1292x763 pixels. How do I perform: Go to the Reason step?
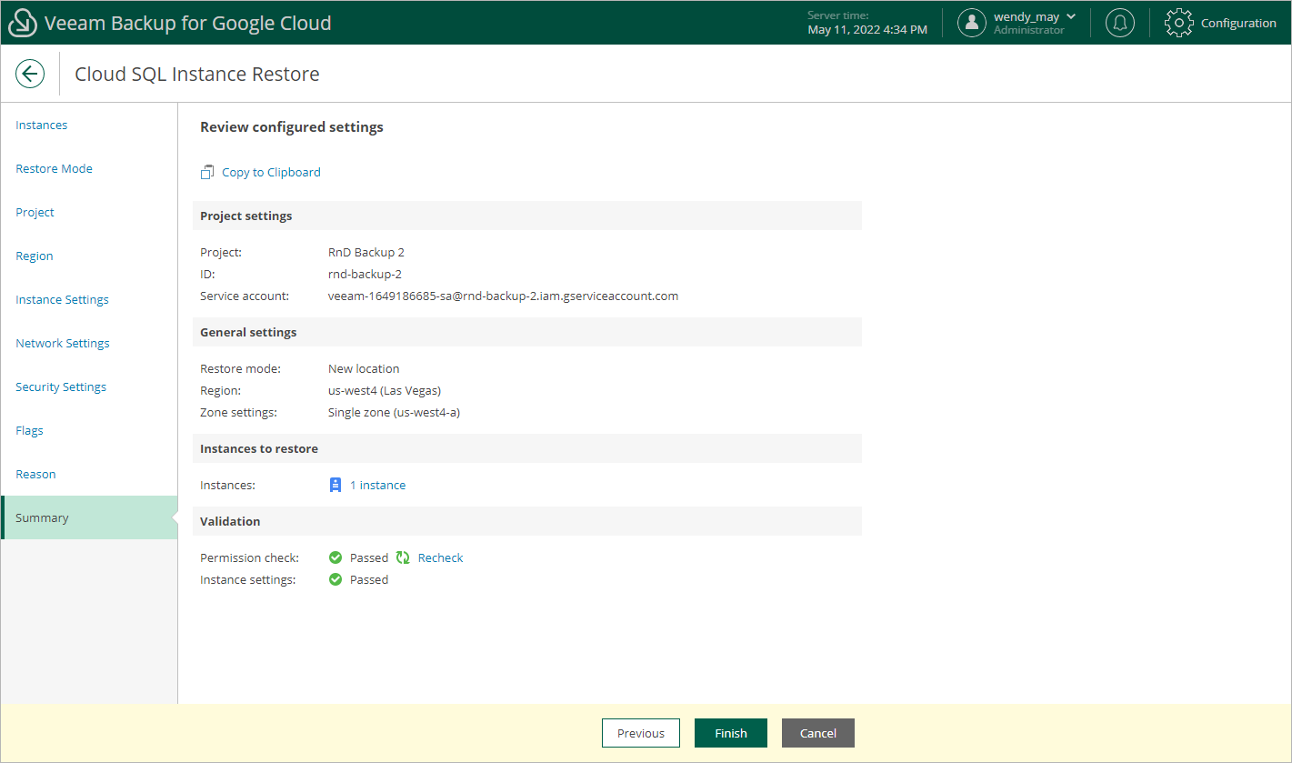coord(35,474)
